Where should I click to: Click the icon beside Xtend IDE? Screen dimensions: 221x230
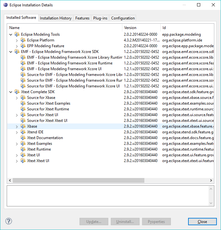click(23, 132)
